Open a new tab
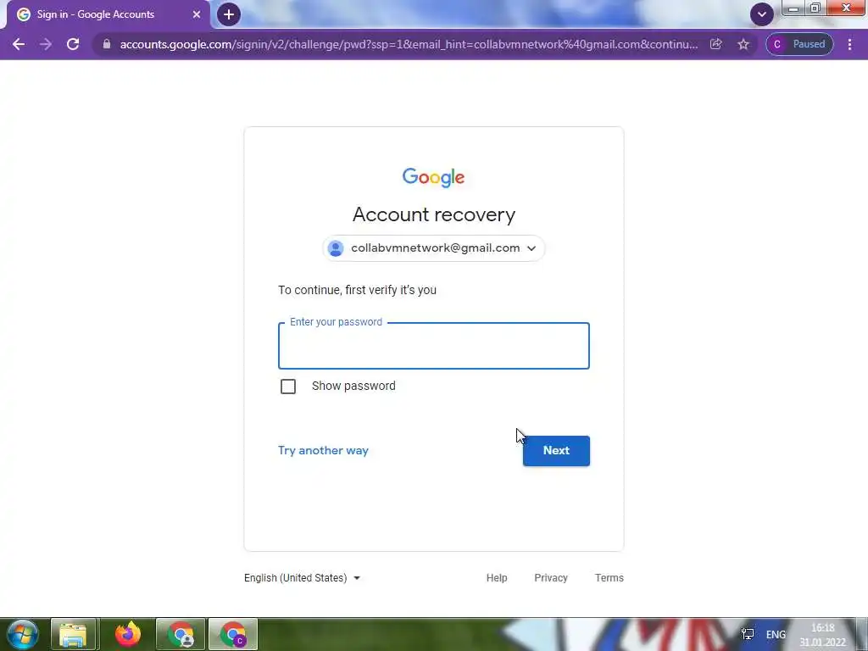This screenshot has height=651, width=868. click(229, 14)
